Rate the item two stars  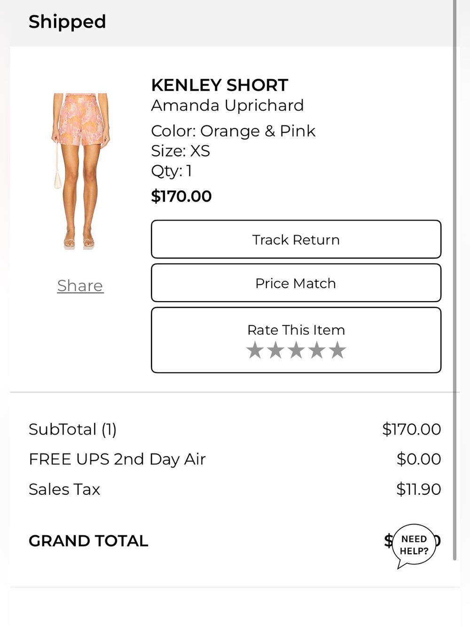pos(276,350)
